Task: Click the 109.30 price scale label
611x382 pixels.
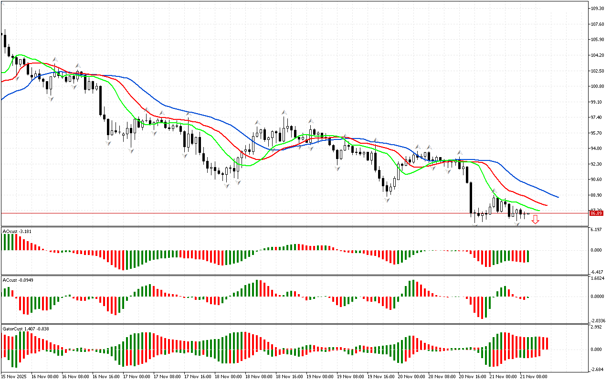Action: (x=597, y=9)
